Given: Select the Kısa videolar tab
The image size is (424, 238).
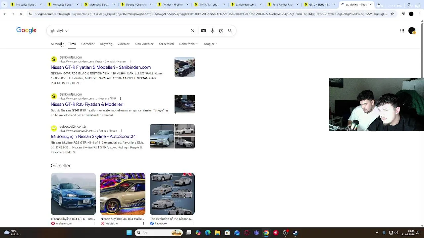Looking at the screenshot, I should (x=144, y=44).
